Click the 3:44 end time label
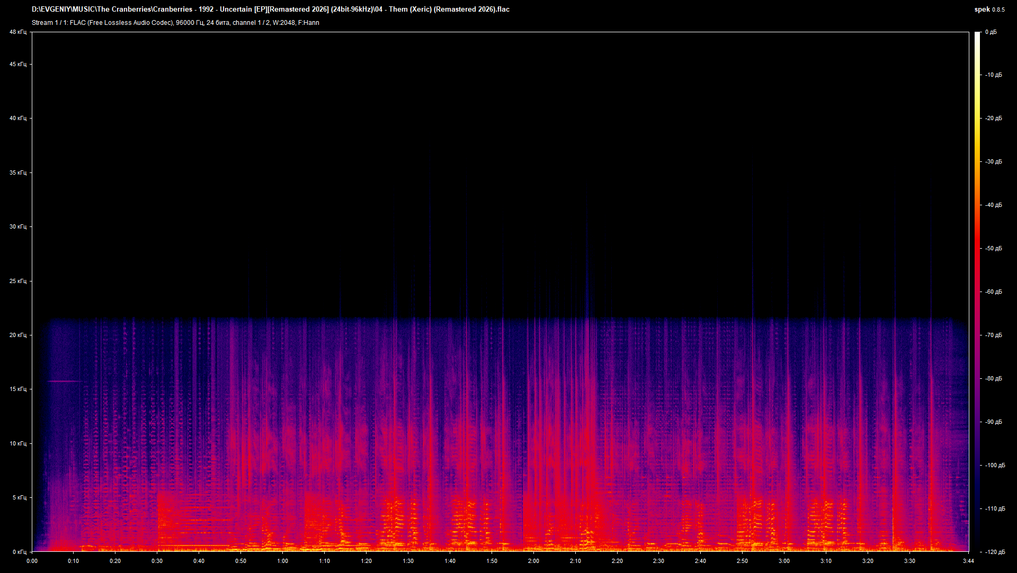The image size is (1017, 573). tap(968, 561)
